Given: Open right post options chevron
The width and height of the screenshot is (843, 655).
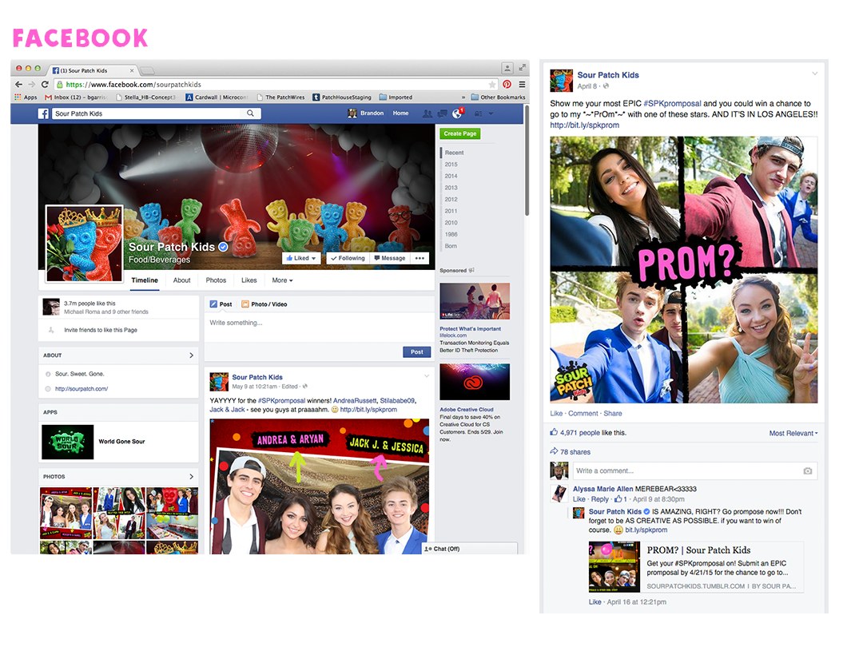Looking at the screenshot, I should pyautogui.click(x=814, y=73).
